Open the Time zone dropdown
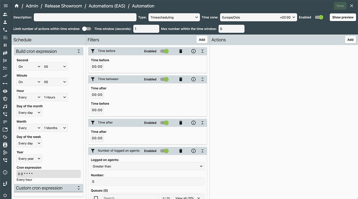 coord(258,17)
